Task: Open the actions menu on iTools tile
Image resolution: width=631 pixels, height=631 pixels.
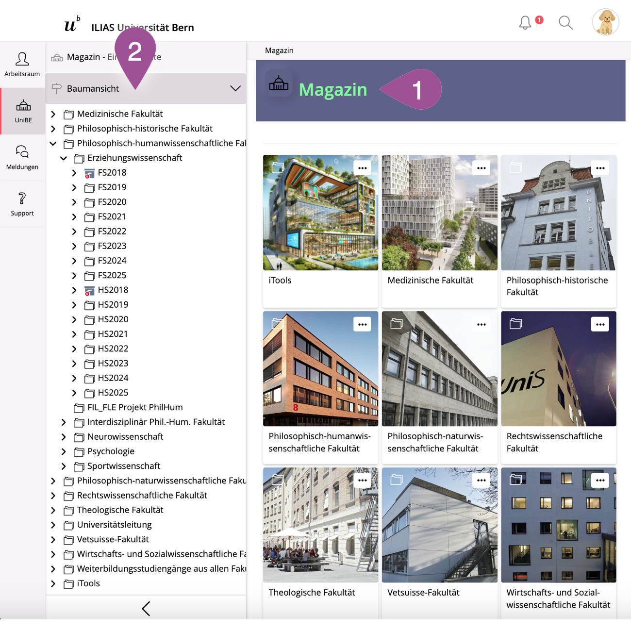Action: tap(362, 168)
